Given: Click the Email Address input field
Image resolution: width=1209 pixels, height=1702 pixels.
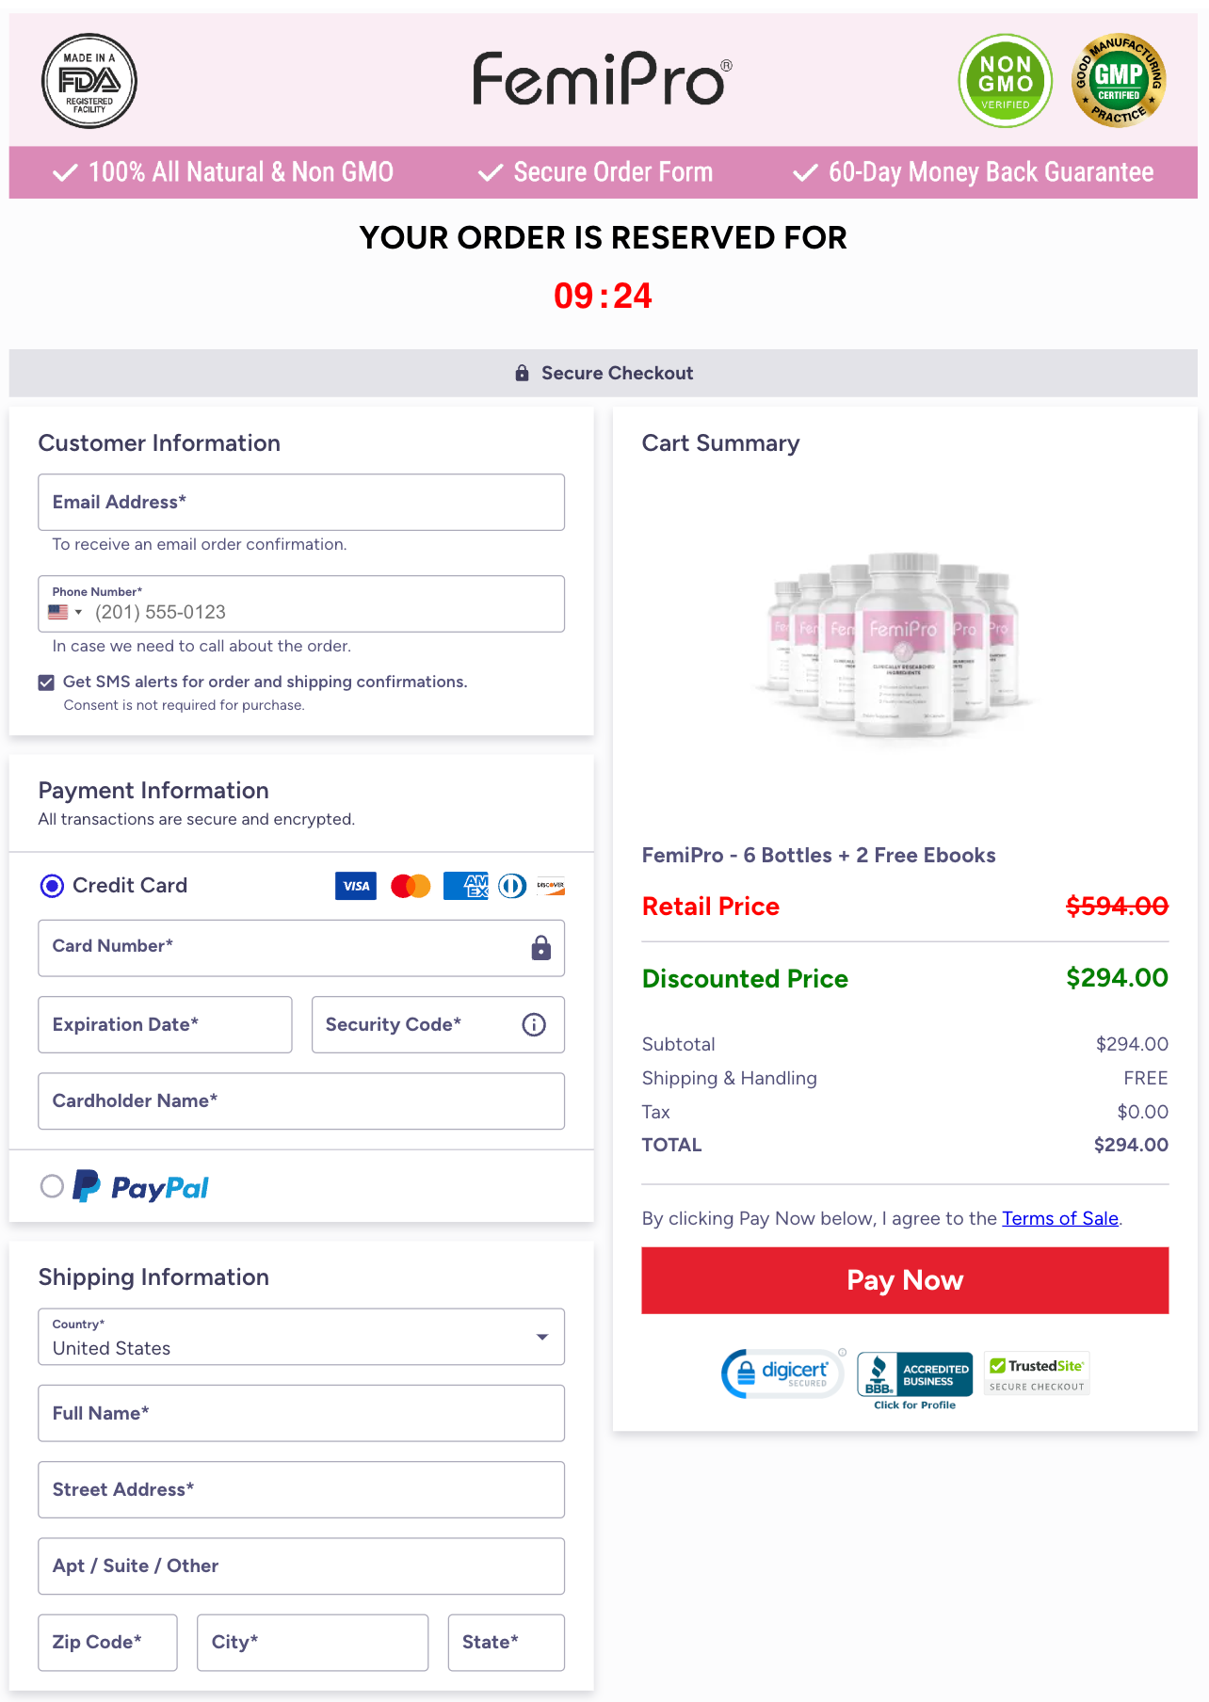Looking at the screenshot, I should point(301,502).
